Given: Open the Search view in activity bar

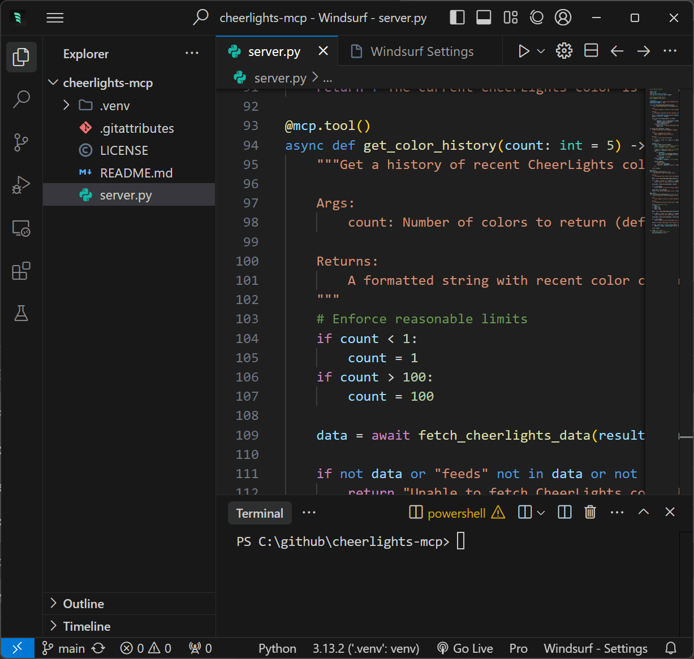Looking at the screenshot, I should [21, 99].
